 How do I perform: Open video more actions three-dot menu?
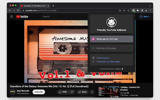(x=92, y=92)
